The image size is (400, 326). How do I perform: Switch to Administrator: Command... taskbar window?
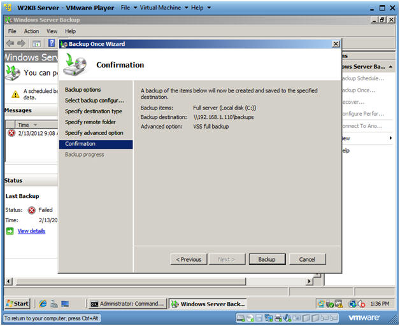[127, 304]
